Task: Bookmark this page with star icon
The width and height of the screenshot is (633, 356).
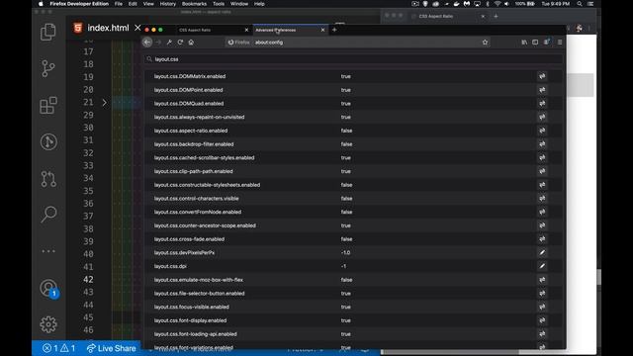Action: (x=485, y=42)
